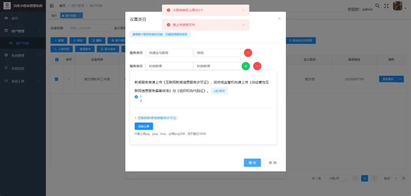Expand the 系统监控 sidebar menu
This screenshot has width=411, height=196.
point(23,68)
